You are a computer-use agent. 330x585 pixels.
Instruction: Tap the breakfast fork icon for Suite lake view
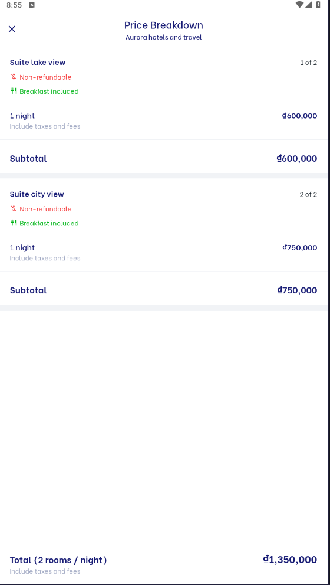14,91
